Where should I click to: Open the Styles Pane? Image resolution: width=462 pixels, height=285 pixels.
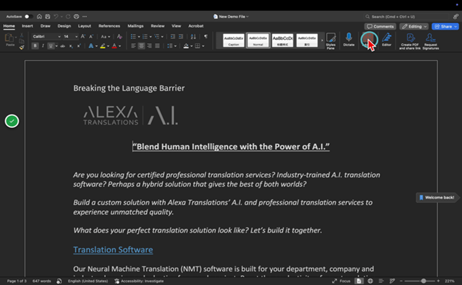click(x=330, y=41)
